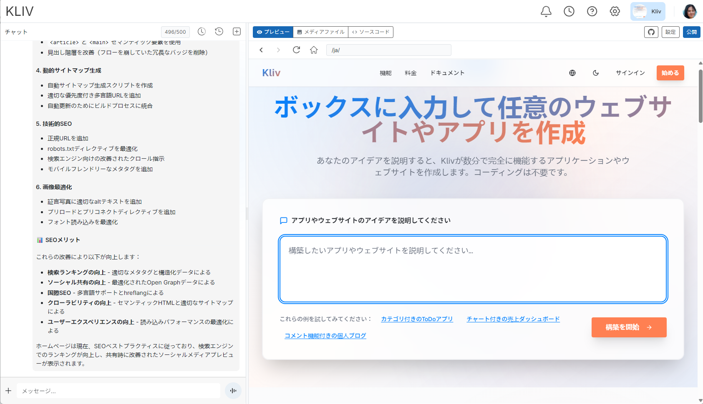
Task: Click サインイン link
Action: 630,73
